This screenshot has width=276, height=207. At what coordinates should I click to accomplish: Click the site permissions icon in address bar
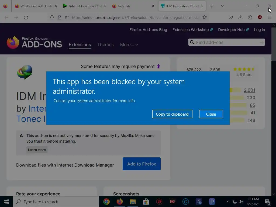point(67,17)
